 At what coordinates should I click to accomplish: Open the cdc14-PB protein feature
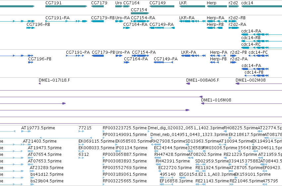[256, 76]
